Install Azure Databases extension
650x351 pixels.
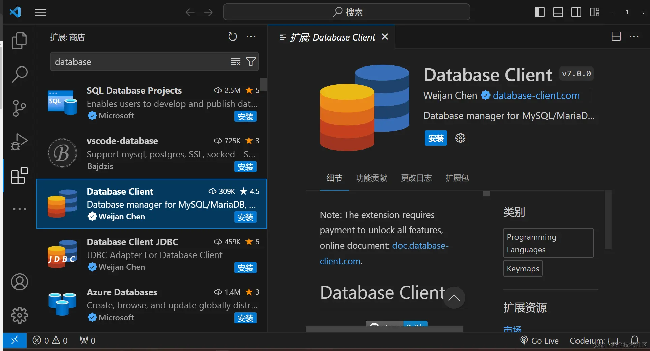click(245, 318)
